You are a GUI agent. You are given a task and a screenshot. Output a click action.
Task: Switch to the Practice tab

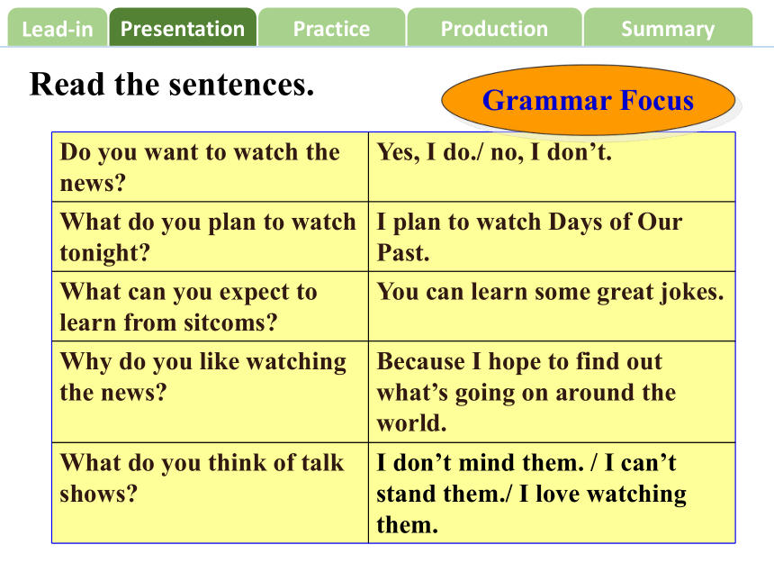[x=331, y=28]
